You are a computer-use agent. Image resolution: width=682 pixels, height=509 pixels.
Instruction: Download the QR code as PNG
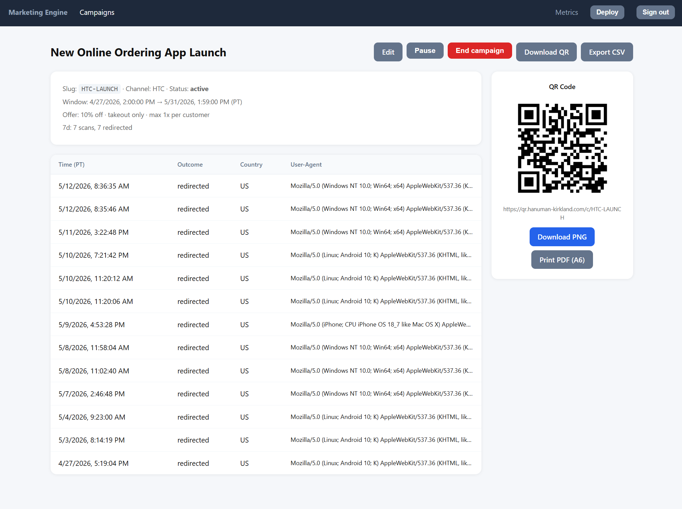click(x=562, y=237)
